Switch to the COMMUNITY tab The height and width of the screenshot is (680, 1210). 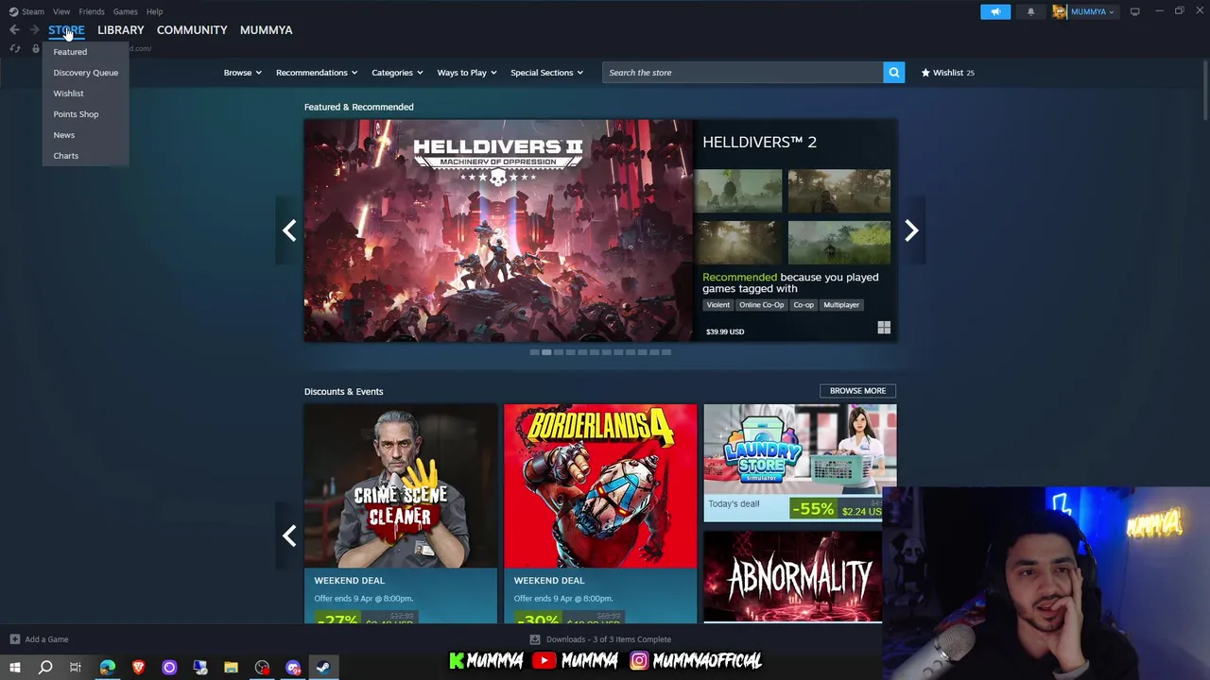click(x=192, y=30)
